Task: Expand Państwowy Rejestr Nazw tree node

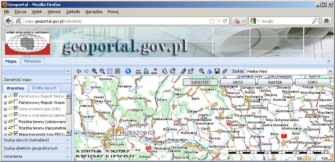Action: [x=5, y=96]
